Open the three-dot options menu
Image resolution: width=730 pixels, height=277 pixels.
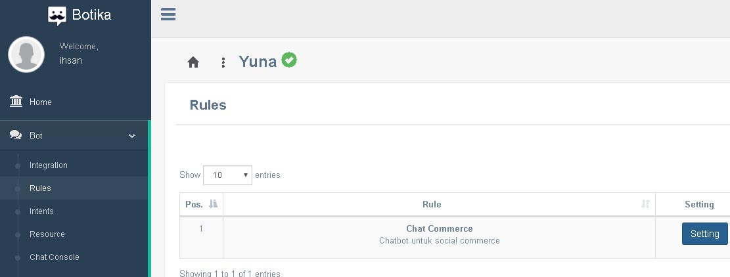click(x=223, y=62)
